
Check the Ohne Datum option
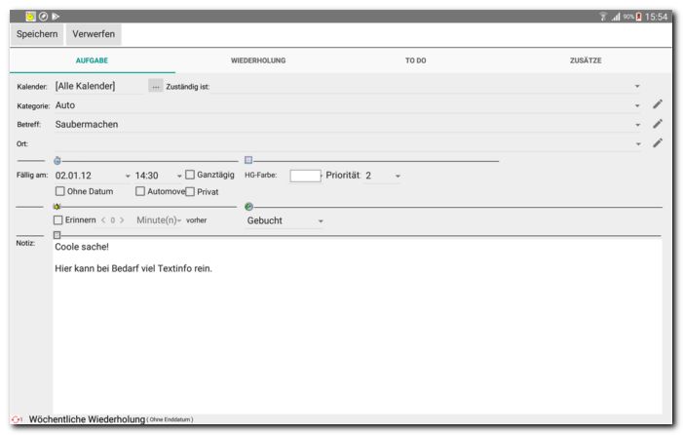pos(60,191)
